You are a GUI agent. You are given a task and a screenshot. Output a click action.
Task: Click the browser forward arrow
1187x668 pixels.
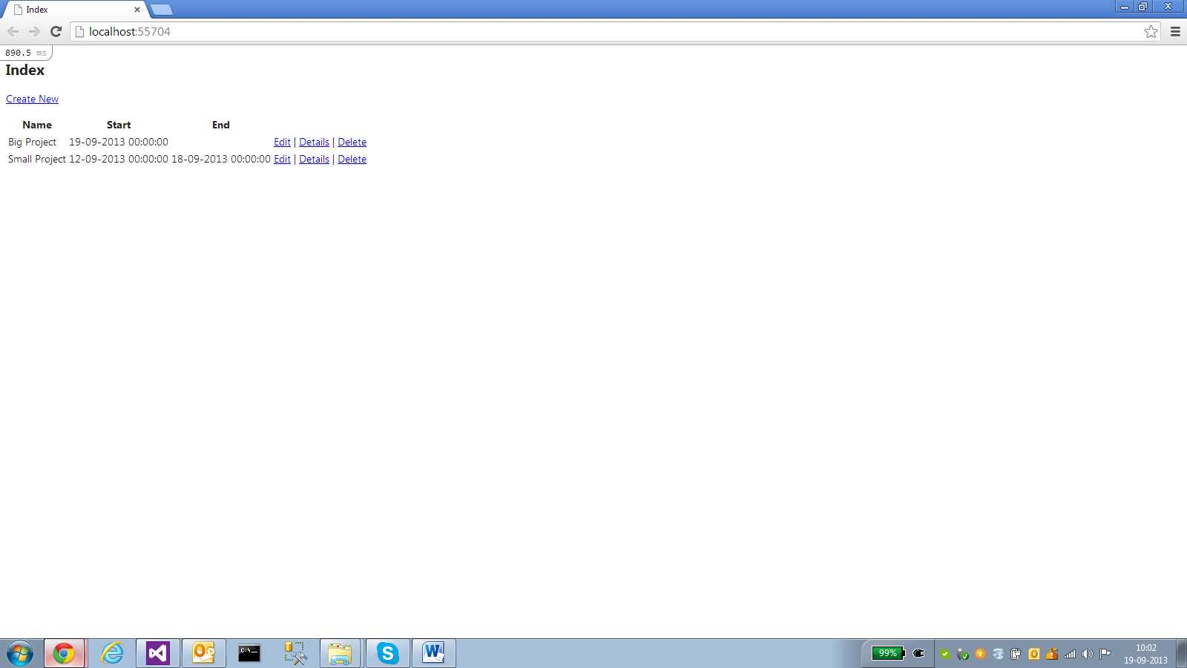[34, 31]
